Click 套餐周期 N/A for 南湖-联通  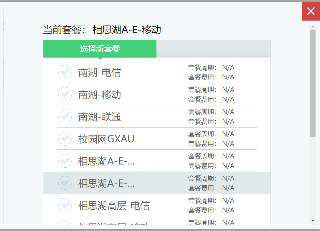211,112
